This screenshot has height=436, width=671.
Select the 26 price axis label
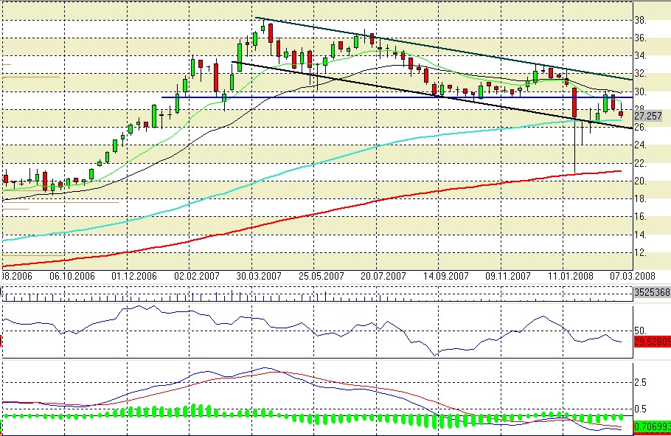pyautogui.click(x=640, y=127)
